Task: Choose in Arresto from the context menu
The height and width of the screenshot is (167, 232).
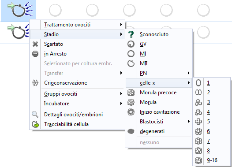Action: (77, 54)
